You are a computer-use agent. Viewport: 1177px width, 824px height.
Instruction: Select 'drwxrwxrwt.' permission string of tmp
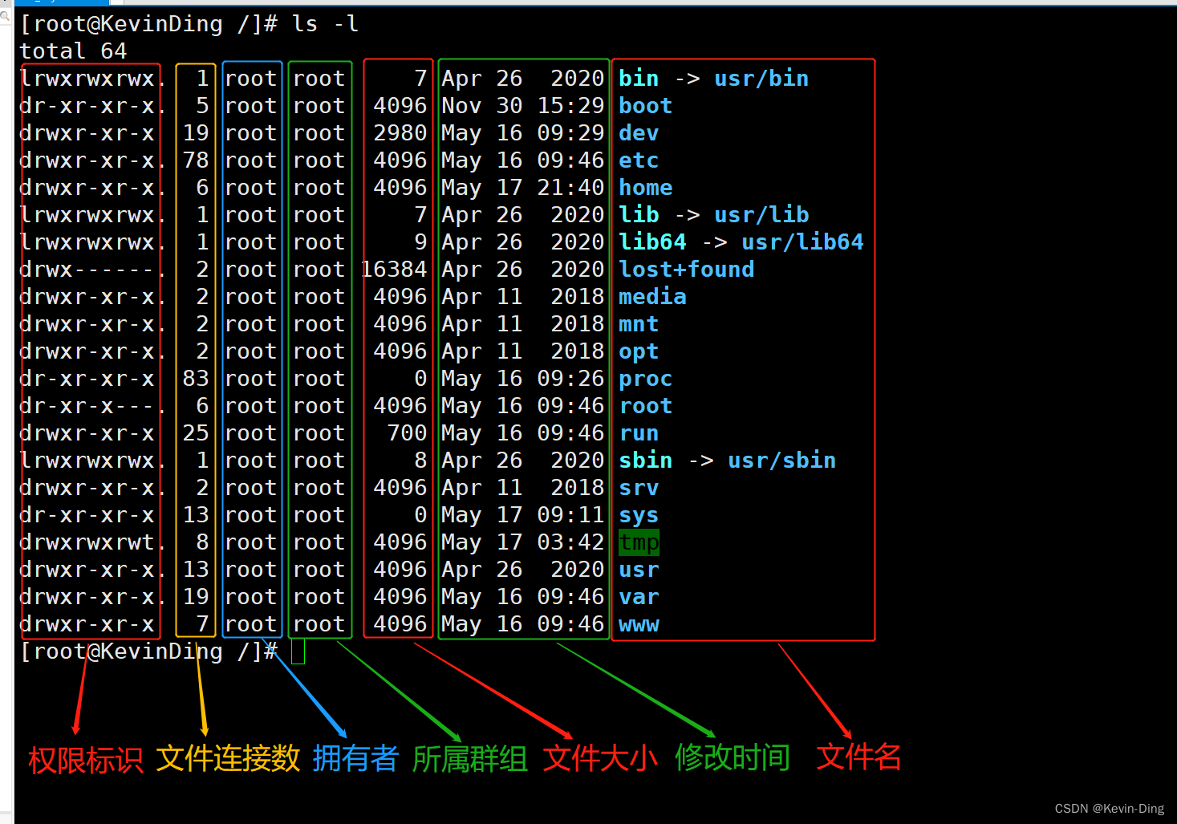point(91,542)
